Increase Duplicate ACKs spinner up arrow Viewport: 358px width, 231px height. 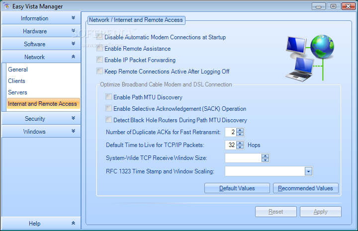coord(240,130)
